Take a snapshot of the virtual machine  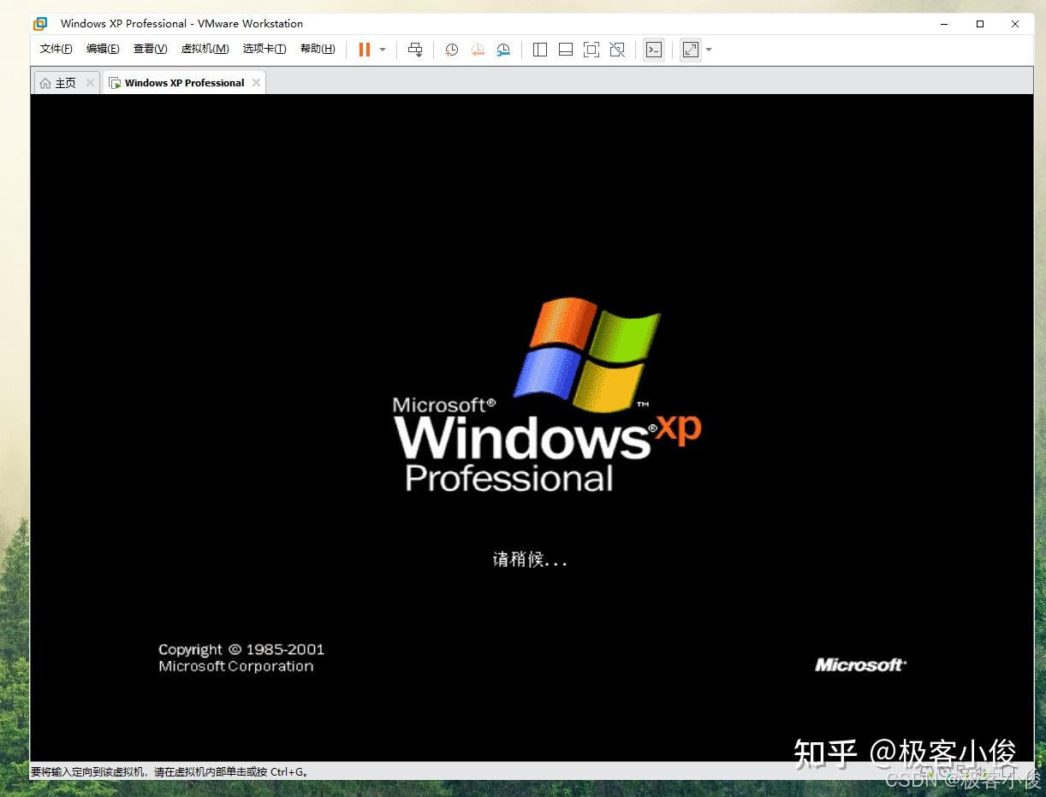(x=451, y=50)
